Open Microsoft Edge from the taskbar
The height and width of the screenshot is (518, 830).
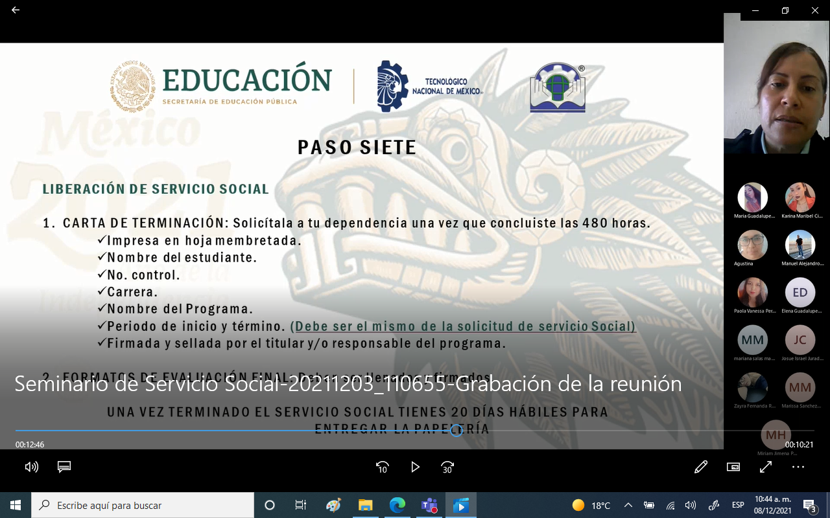(397, 505)
